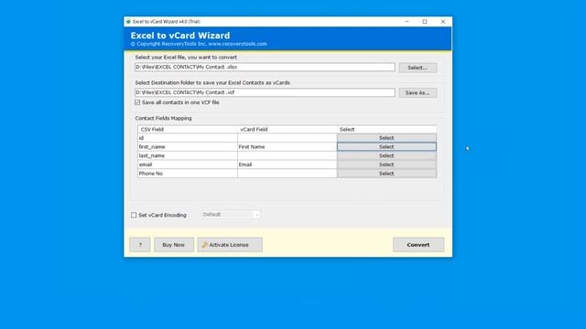586x329 pixels.
Task: Click Select button for last_name row
Action: coord(386,155)
